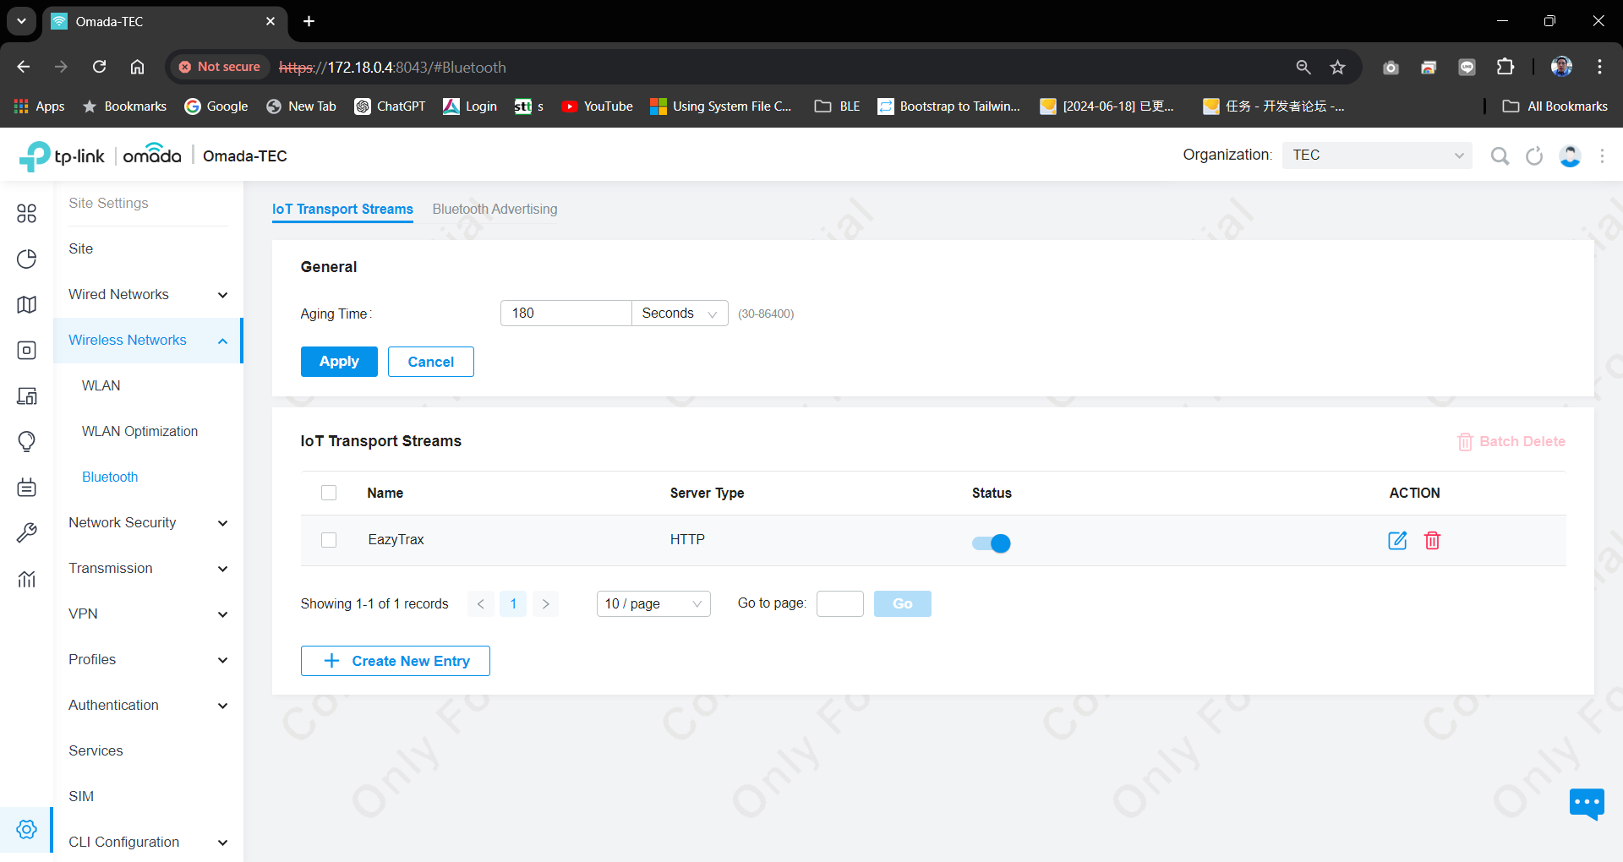Open the browser extensions puzzle icon
The height and width of the screenshot is (862, 1623).
click(1506, 67)
